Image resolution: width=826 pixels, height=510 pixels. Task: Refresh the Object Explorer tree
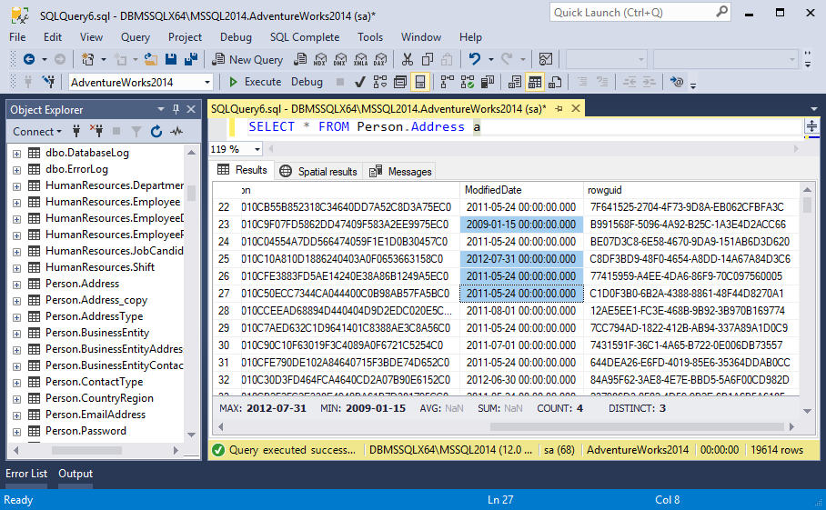pos(156,132)
